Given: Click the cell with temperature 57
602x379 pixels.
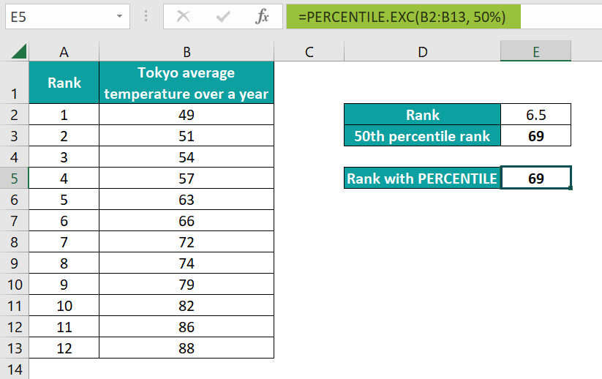Looking at the screenshot, I should pos(187,179).
